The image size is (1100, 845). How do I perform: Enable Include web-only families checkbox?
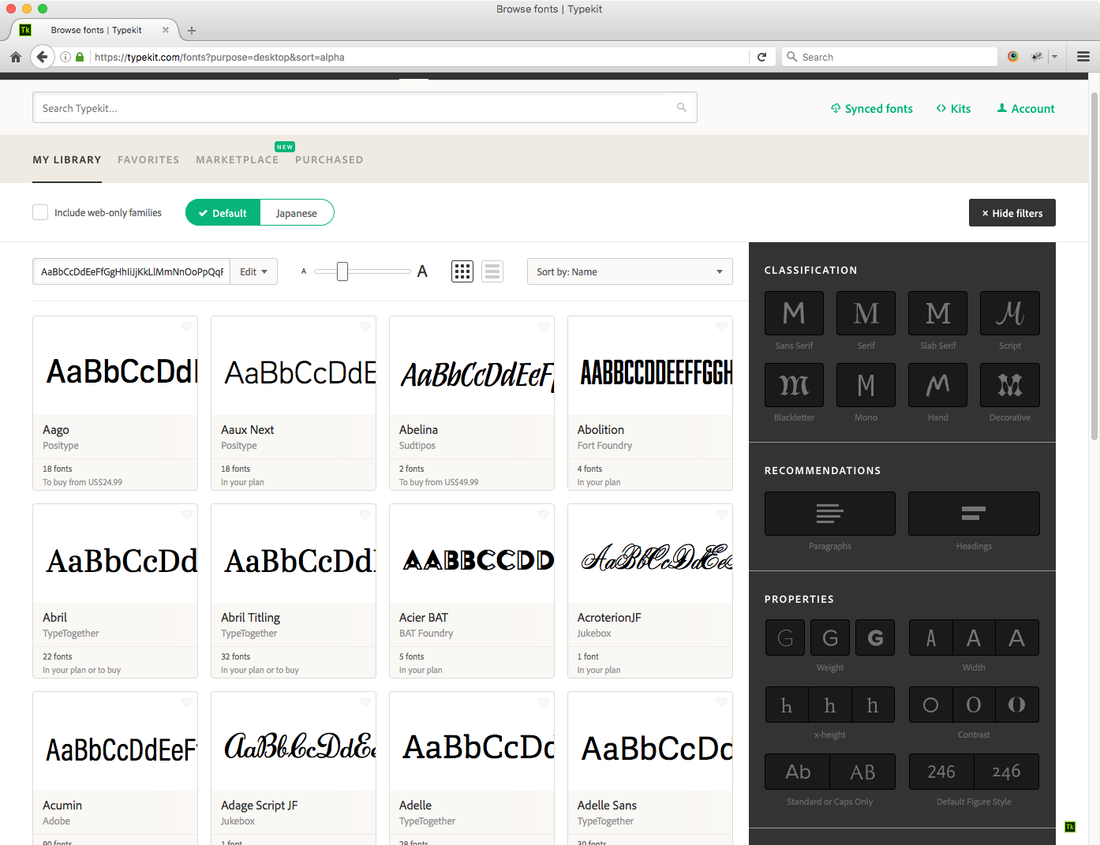click(40, 212)
